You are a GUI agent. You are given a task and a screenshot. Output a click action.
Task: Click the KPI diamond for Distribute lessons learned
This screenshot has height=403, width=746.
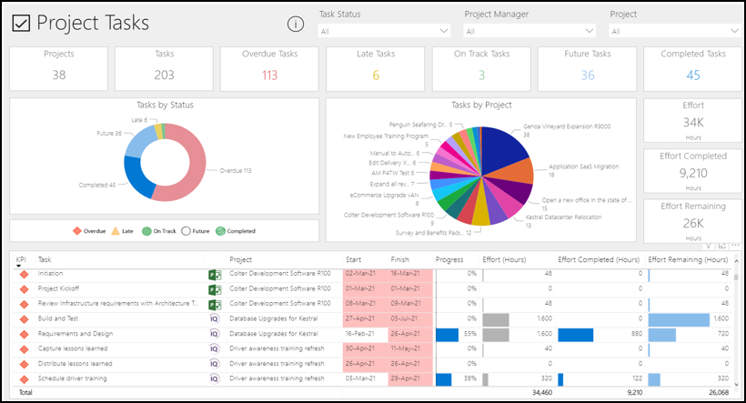click(25, 365)
